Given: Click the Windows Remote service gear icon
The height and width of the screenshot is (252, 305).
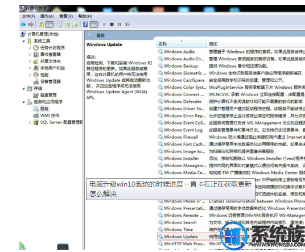Looking at the screenshot, I should tap(160, 215).
